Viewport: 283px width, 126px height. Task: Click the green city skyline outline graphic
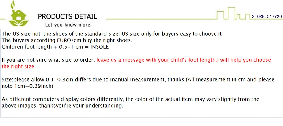pyautogui.click(x=234, y=13)
